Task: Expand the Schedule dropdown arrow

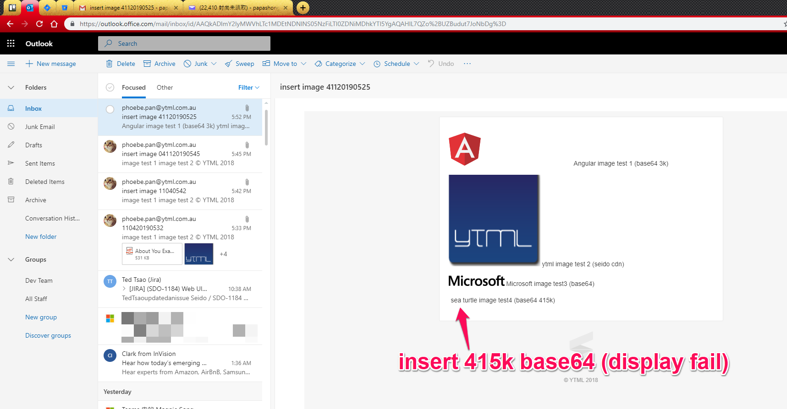Action: pyautogui.click(x=416, y=64)
